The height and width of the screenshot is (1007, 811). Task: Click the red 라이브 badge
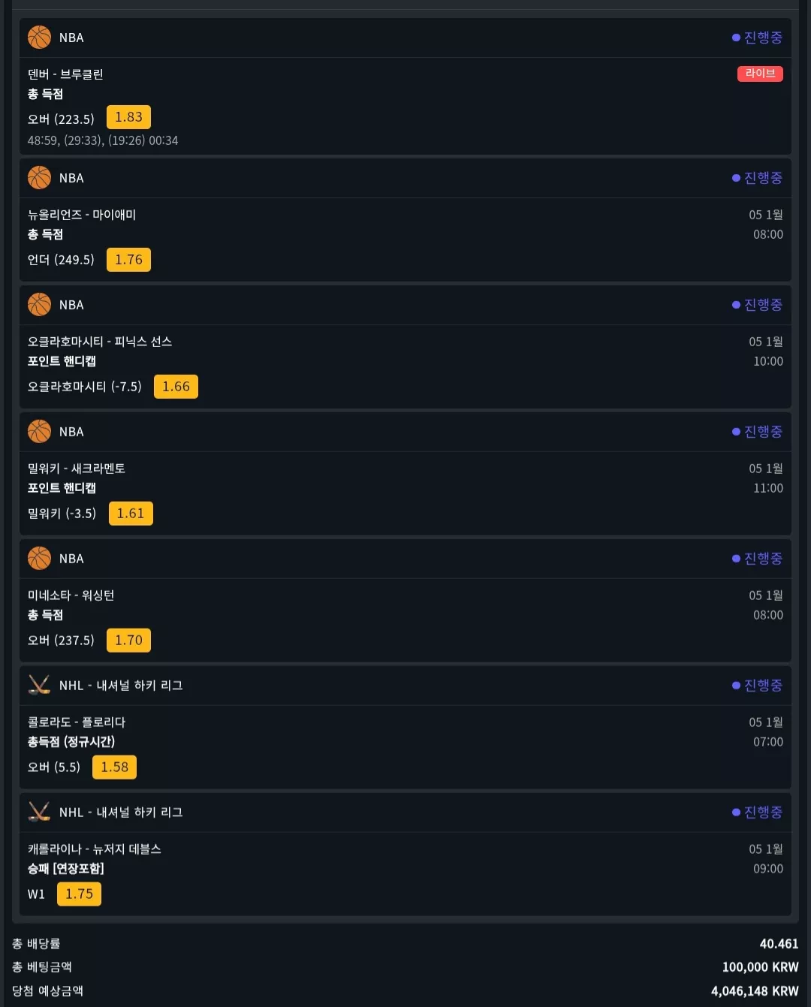coord(760,74)
